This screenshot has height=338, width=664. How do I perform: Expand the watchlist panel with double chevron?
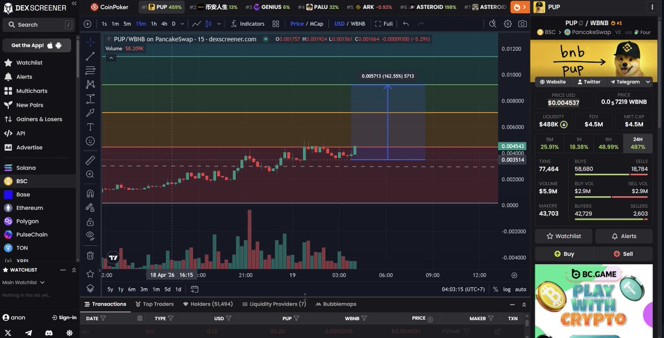tap(74, 270)
